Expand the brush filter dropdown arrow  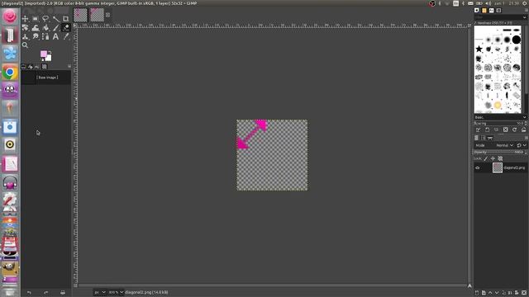coord(525,17)
